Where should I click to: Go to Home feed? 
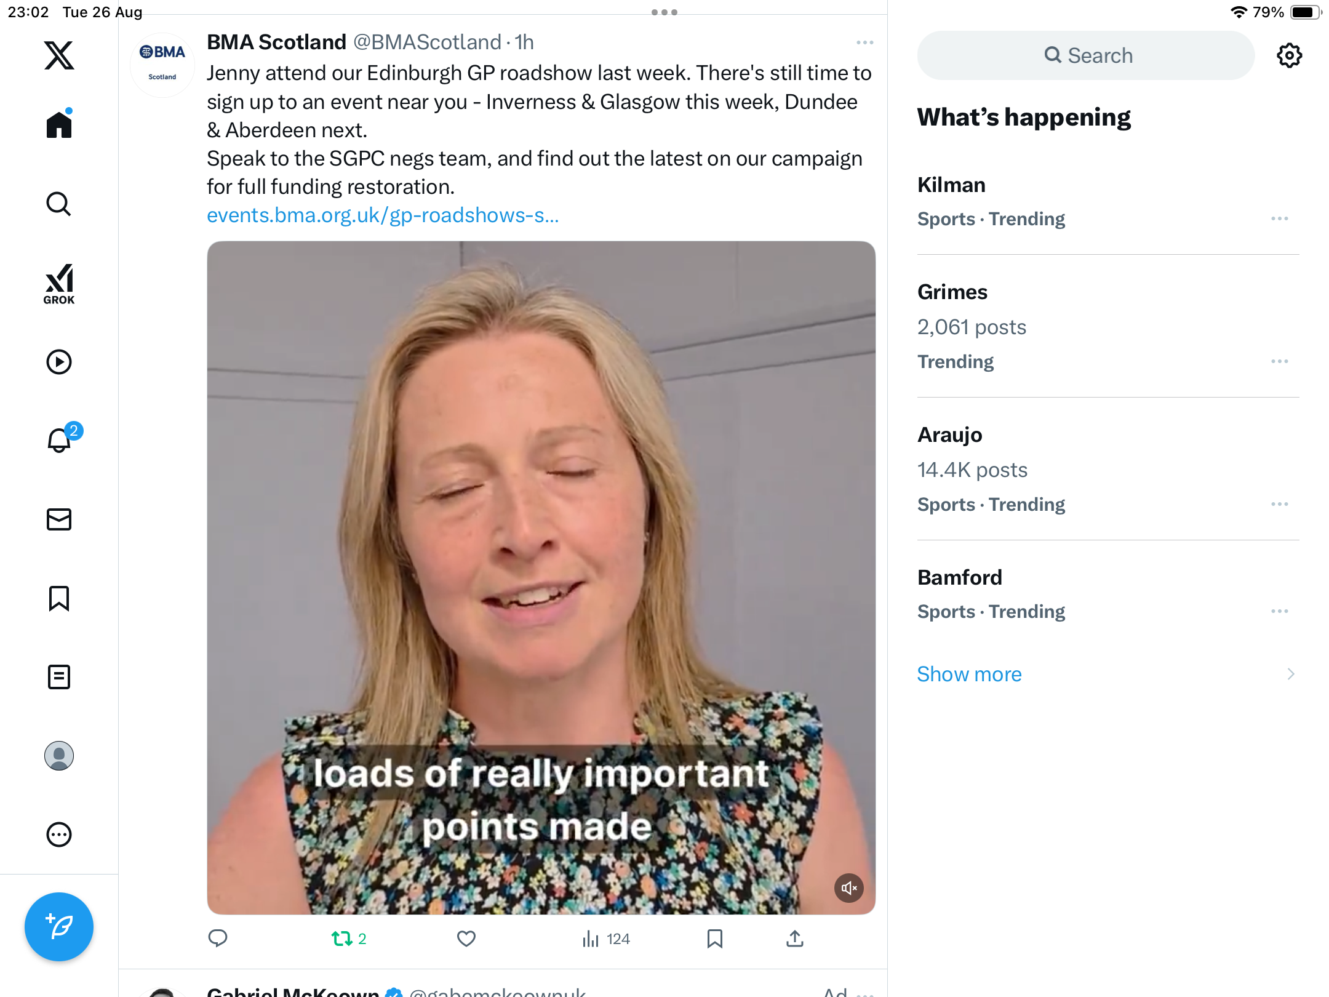(x=59, y=125)
